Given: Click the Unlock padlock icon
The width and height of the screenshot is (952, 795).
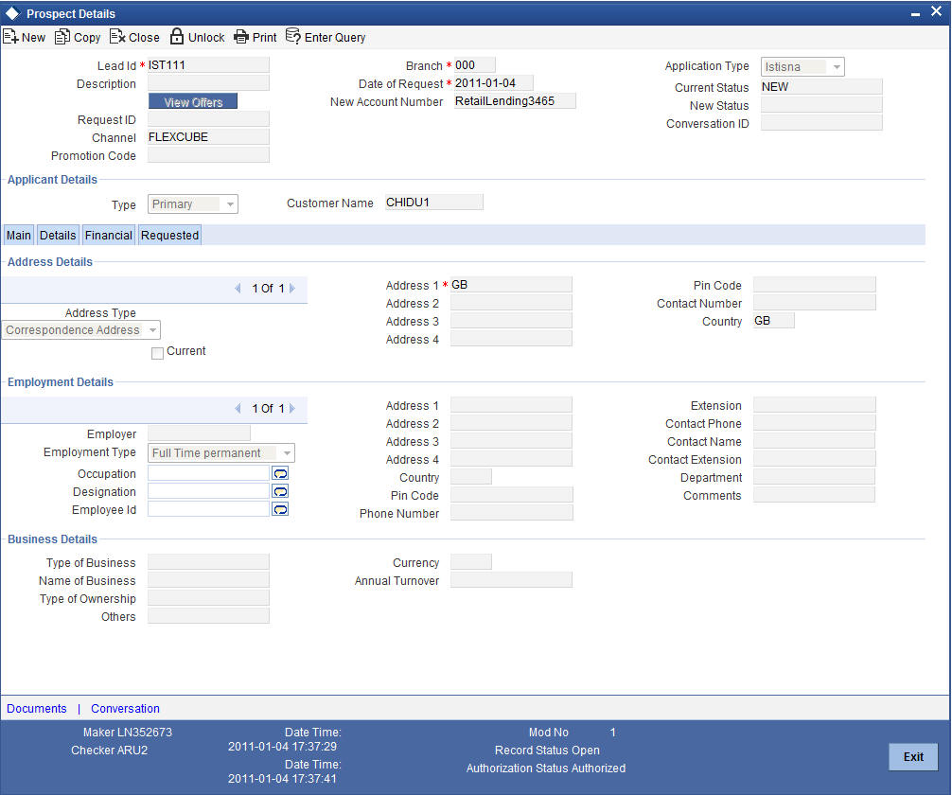Looking at the screenshot, I should [177, 37].
